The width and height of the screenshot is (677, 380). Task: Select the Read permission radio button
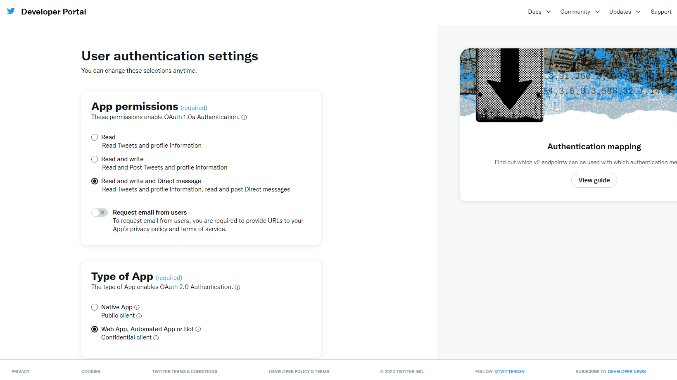coord(95,137)
